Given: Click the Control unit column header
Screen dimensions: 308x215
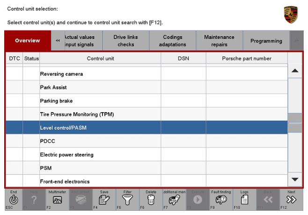Looking at the screenshot, I should tap(100, 58).
